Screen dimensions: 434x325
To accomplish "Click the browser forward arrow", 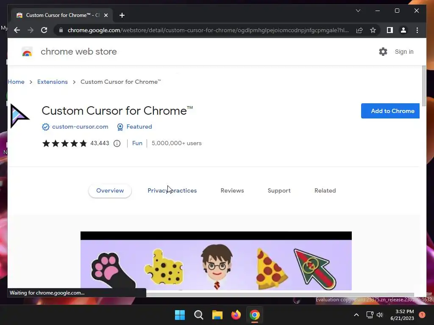I will pos(31,30).
